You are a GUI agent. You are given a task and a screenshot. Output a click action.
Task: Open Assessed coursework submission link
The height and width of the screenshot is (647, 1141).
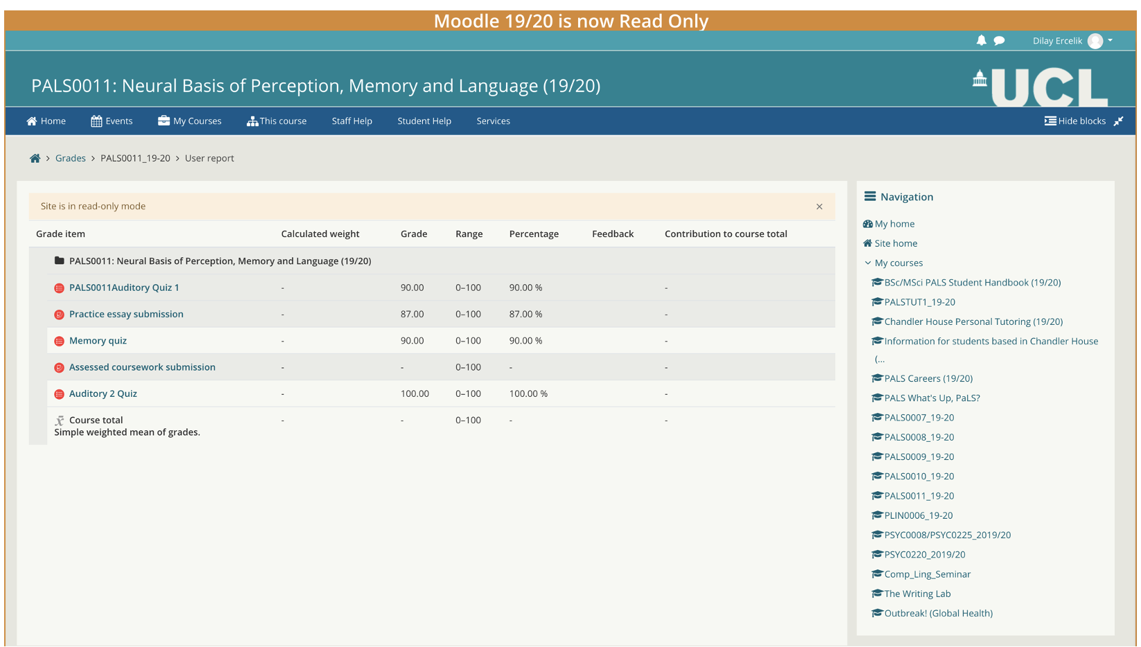pos(142,367)
